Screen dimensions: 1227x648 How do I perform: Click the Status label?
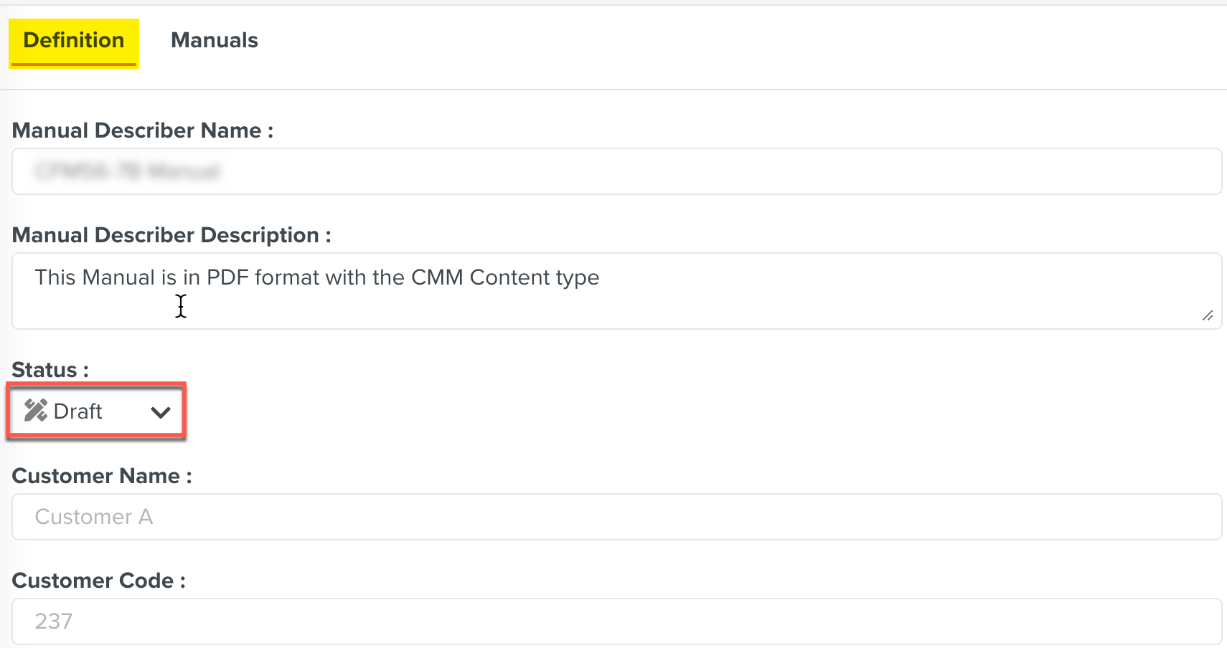(x=50, y=370)
